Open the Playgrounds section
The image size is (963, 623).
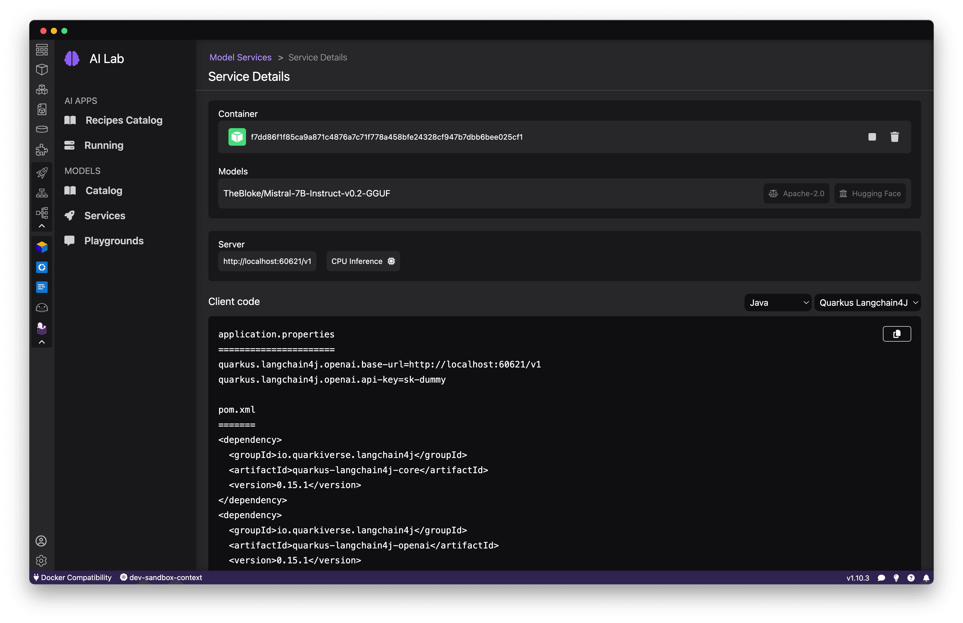pos(114,241)
